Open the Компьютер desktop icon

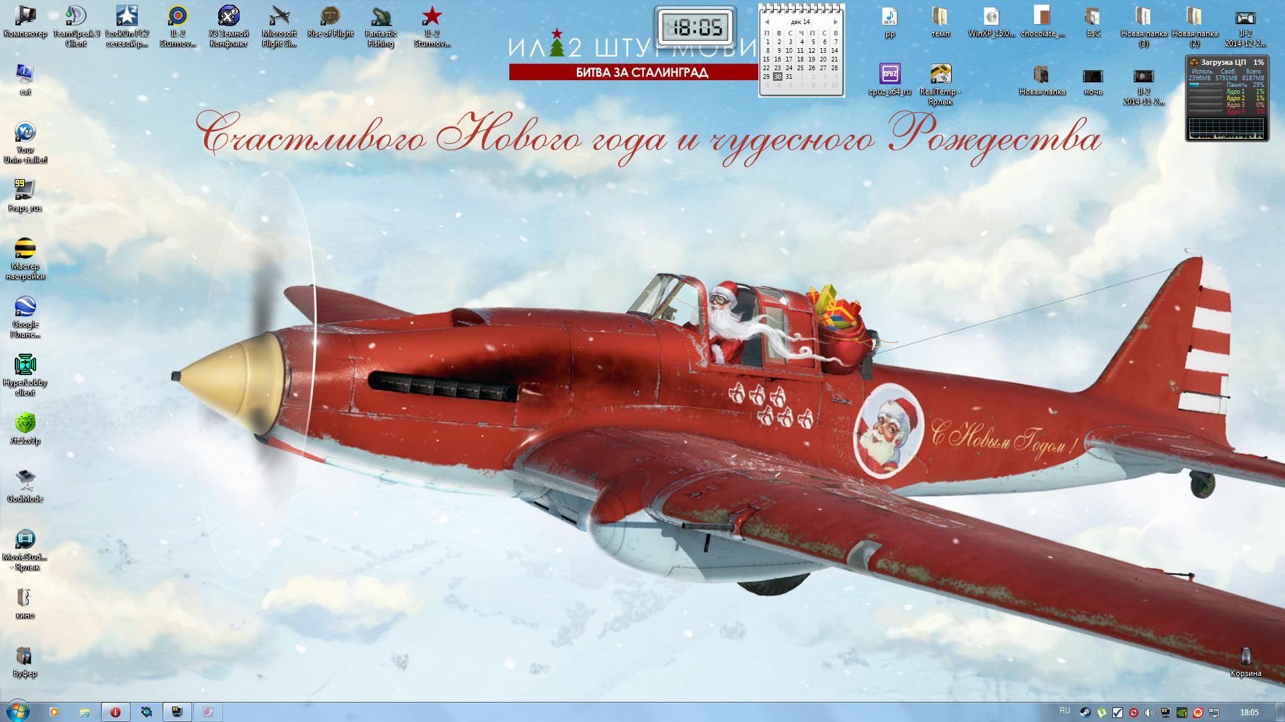coord(25,21)
